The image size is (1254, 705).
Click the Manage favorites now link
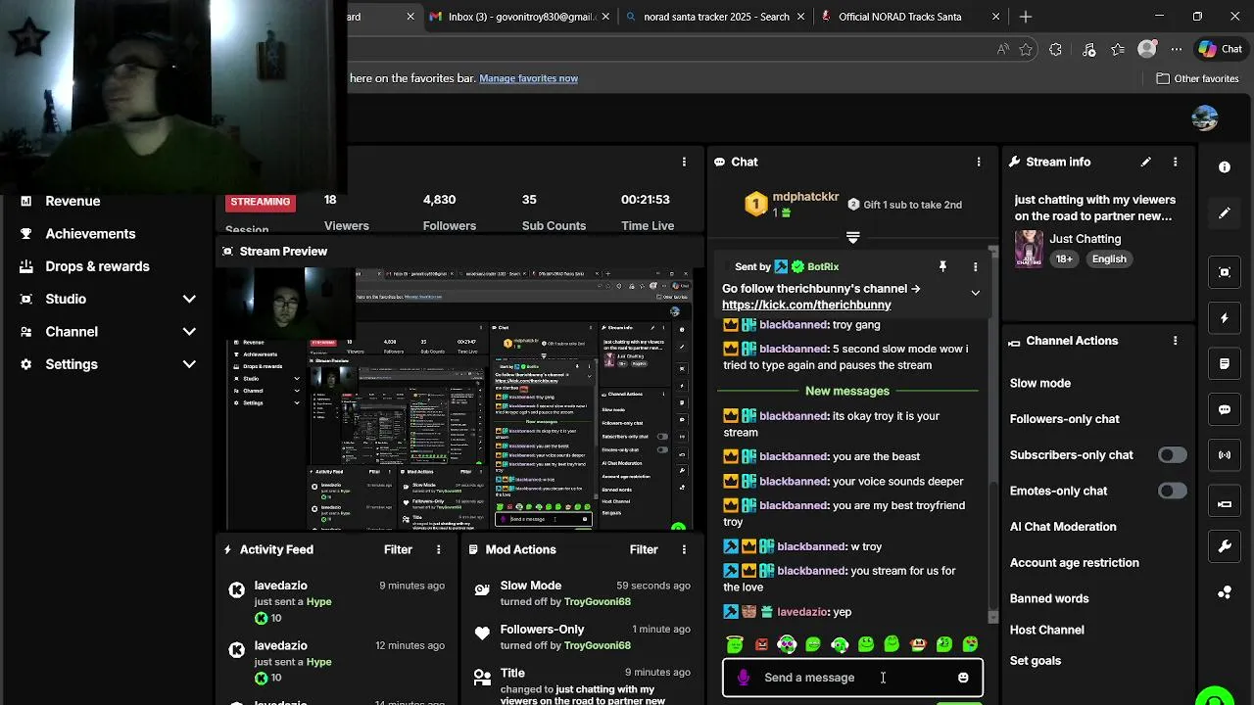(528, 78)
